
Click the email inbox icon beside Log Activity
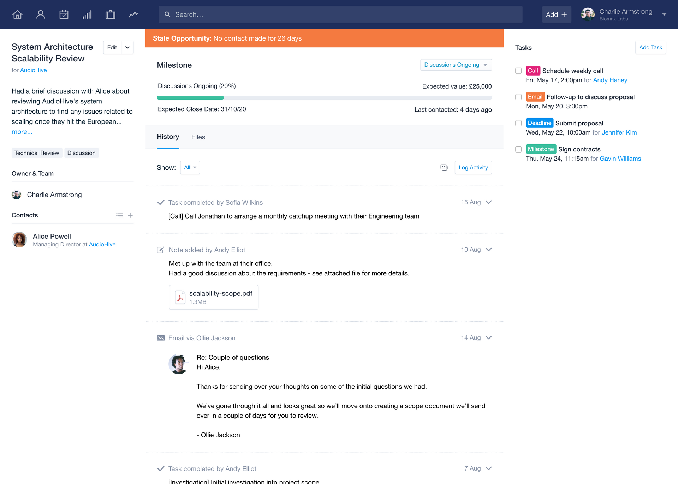coord(444,167)
